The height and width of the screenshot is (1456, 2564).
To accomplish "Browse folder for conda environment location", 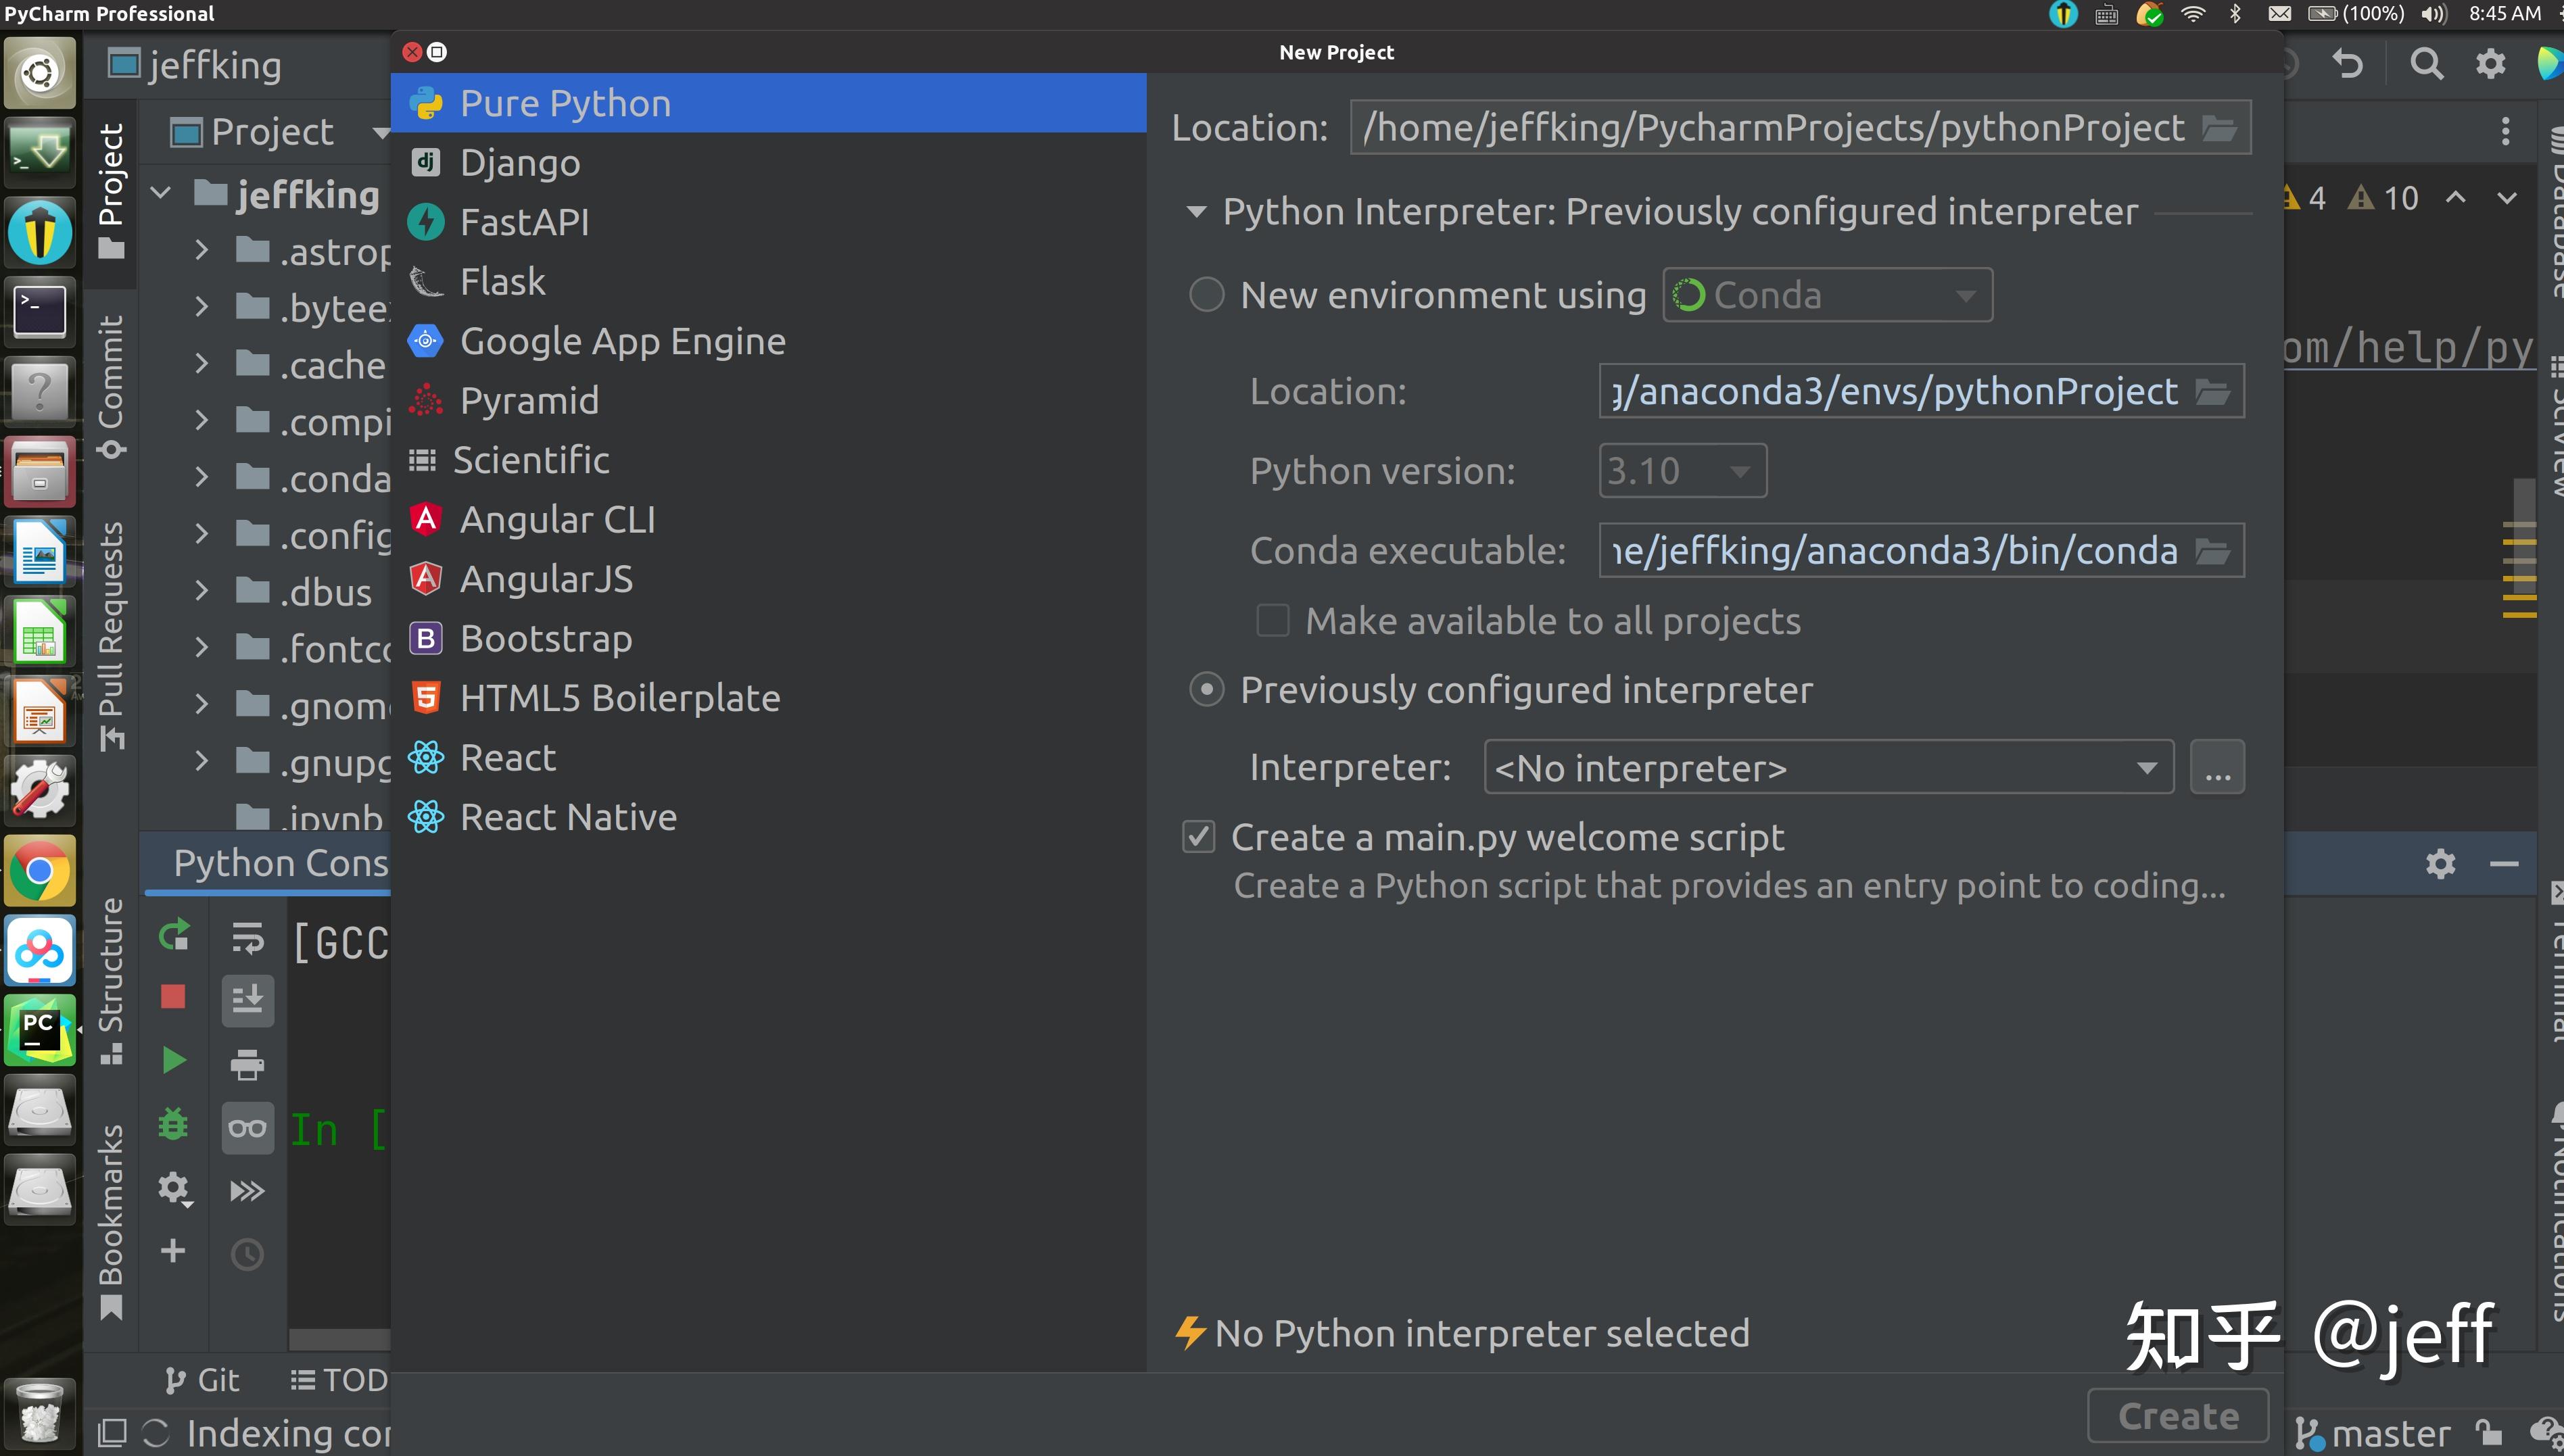I will [2212, 391].
